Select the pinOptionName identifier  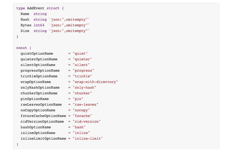[35, 99]
